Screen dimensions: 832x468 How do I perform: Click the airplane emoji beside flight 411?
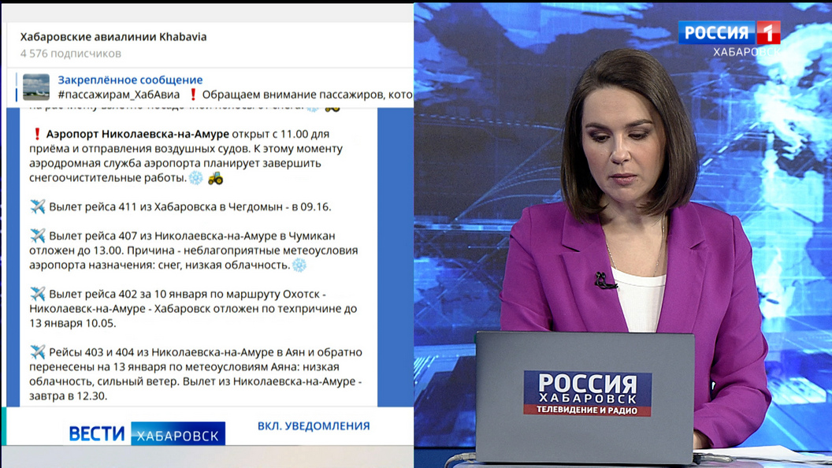pyautogui.click(x=38, y=207)
